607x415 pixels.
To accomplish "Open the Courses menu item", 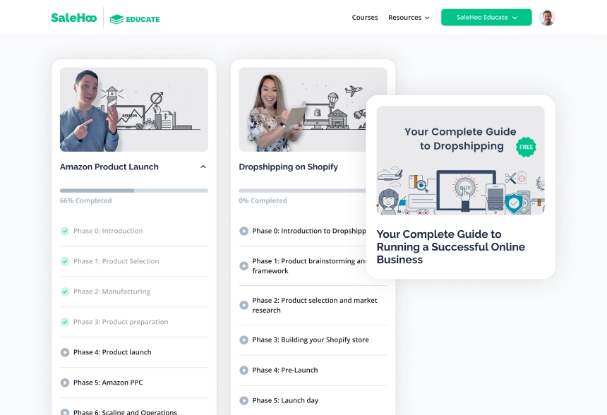I will pos(365,17).
